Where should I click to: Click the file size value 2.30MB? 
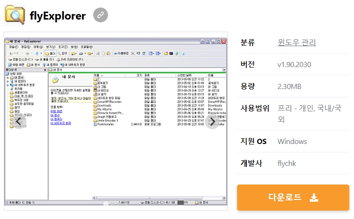point(289,87)
